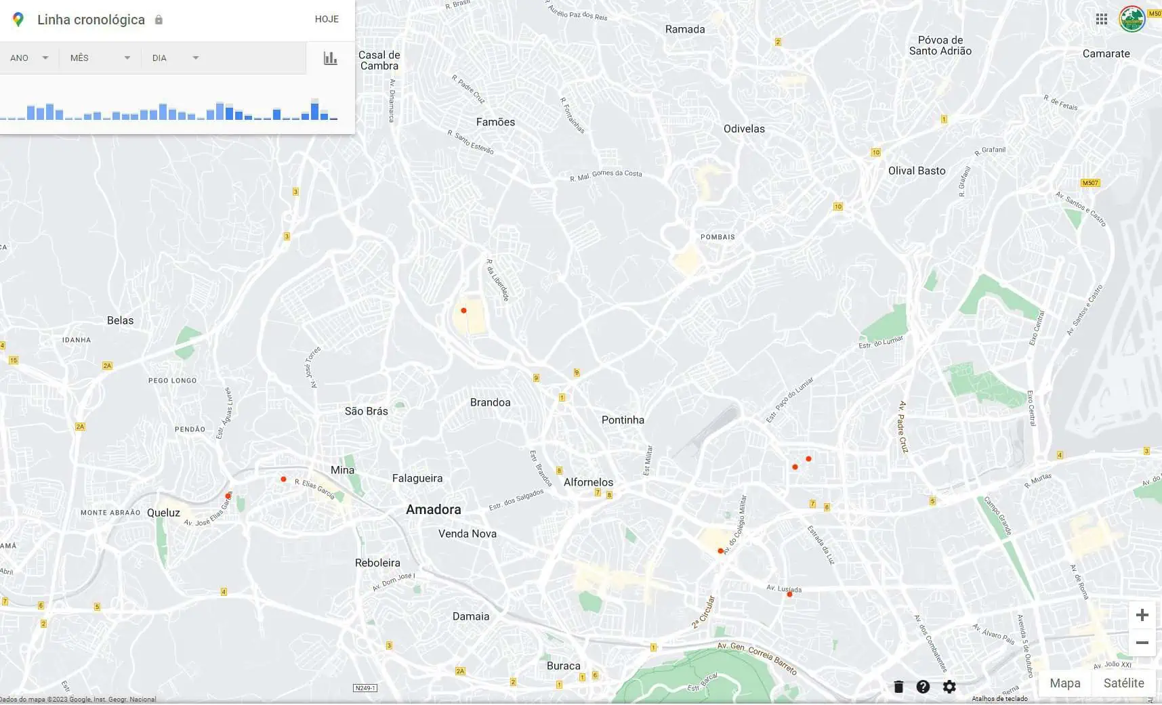
Task: Click the Falagueira map label
Action: tap(417, 478)
